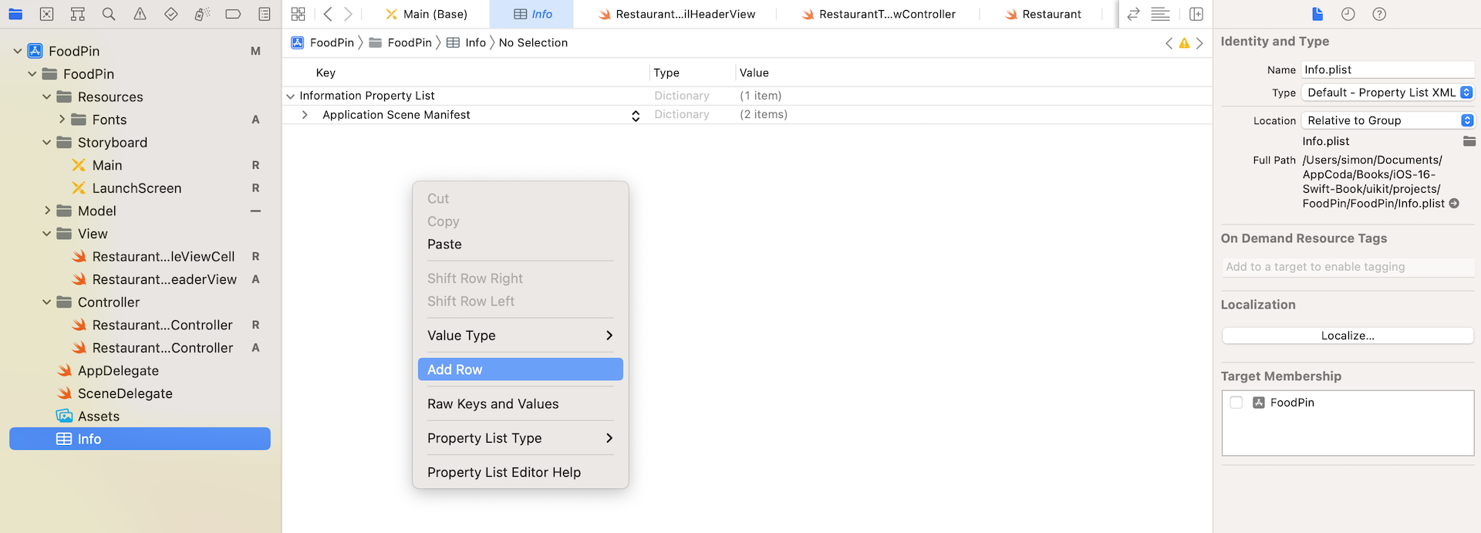Image resolution: width=1481 pixels, height=533 pixels.
Task: Open the Issue navigator warning icon
Action: pos(140,14)
